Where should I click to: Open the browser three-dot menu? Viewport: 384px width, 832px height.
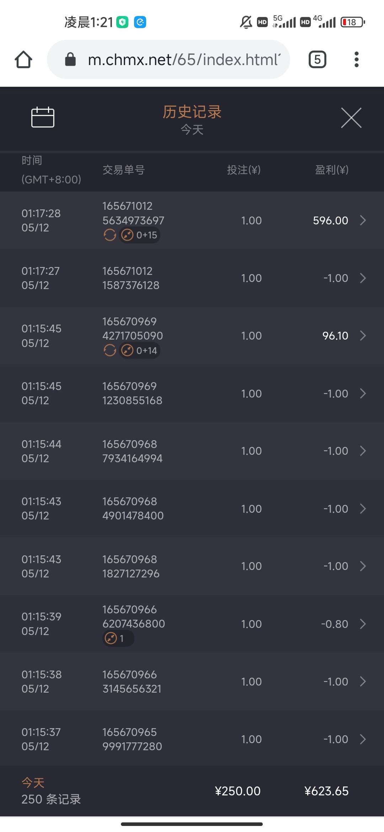coord(356,59)
